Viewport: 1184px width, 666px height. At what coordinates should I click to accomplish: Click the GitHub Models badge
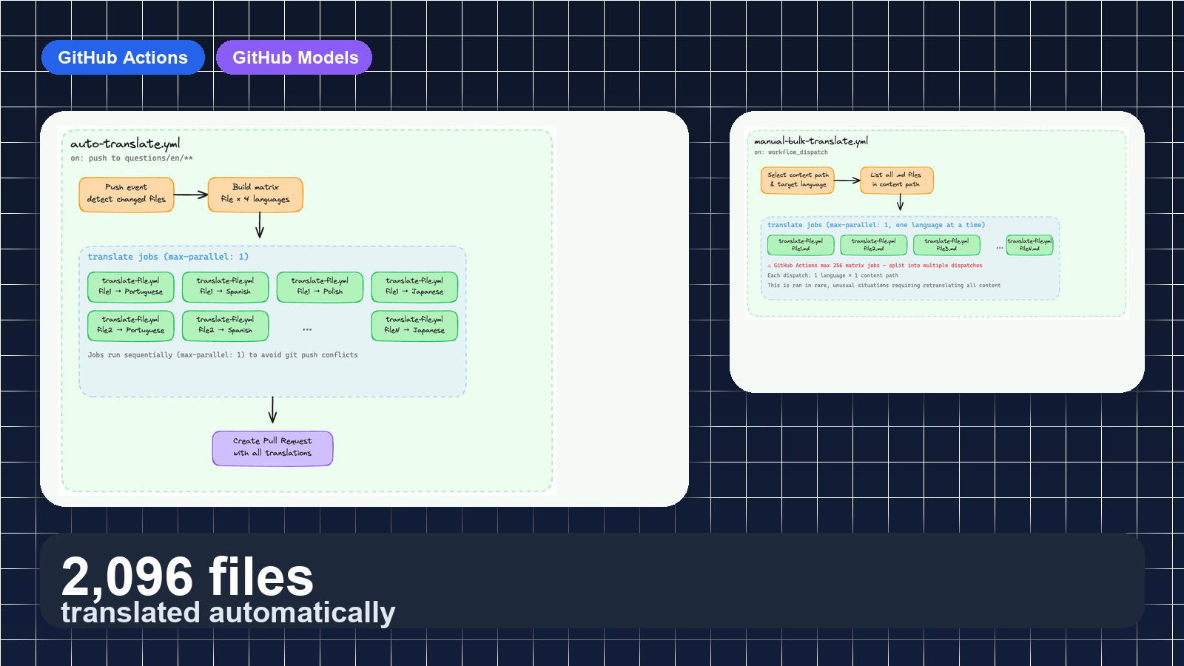(294, 57)
